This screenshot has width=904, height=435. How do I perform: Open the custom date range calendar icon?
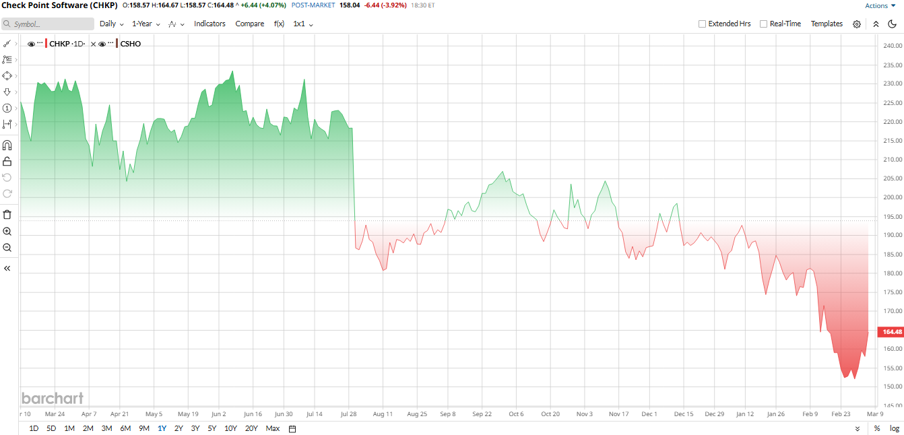click(x=292, y=428)
